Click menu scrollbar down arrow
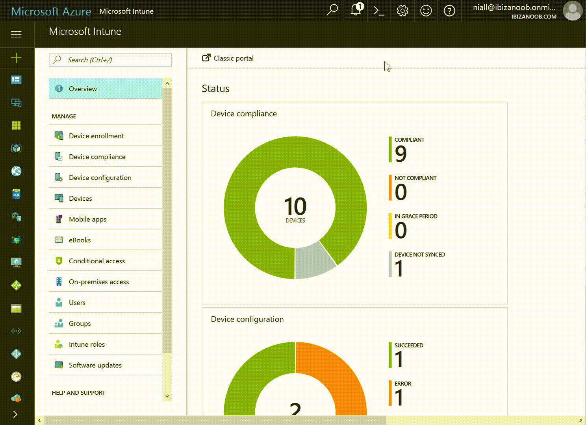Viewport: 586px width, 425px height. tap(167, 396)
